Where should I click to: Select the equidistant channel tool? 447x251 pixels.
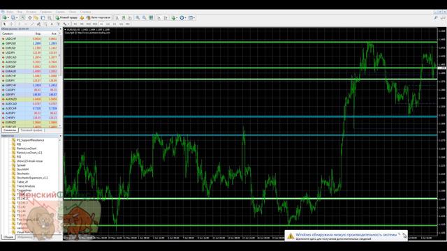tap(38, 24)
